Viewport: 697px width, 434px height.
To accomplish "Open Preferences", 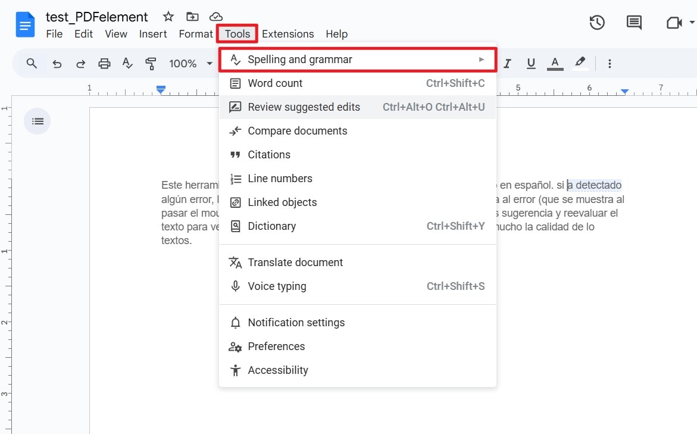I will click(x=358, y=346).
